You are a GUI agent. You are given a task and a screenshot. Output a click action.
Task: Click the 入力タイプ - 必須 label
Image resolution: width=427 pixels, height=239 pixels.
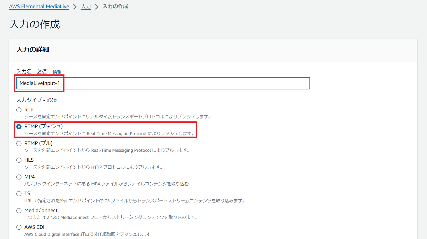pyautogui.click(x=37, y=100)
